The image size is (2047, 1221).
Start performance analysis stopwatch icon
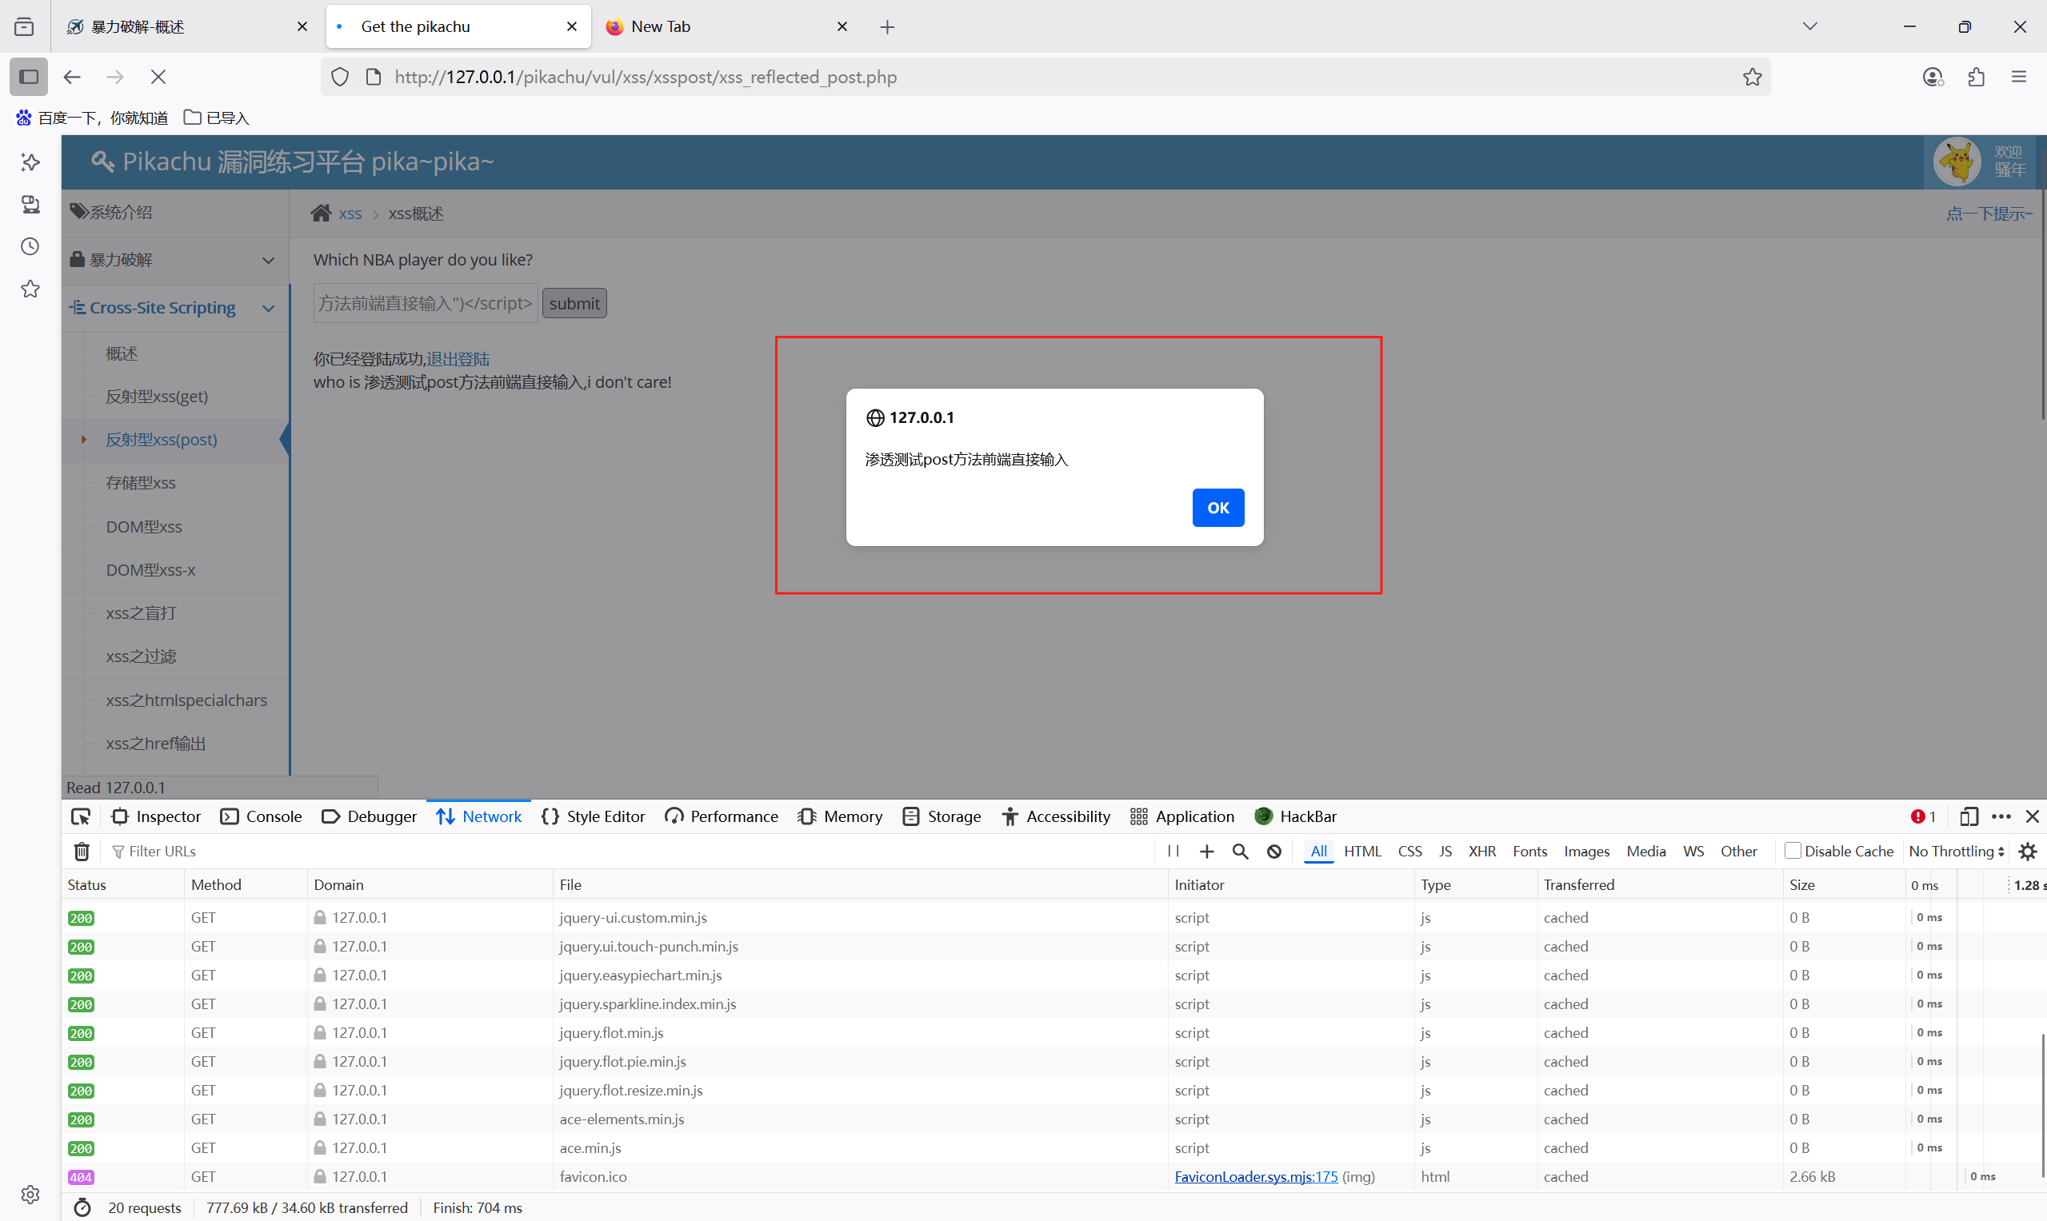(x=82, y=1208)
